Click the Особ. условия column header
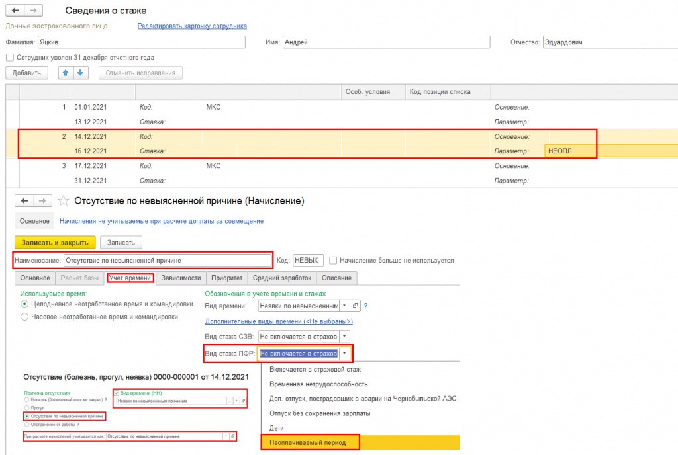Viewport: 678px width, 455px height. pyautogui.click(x=373, y=92)
